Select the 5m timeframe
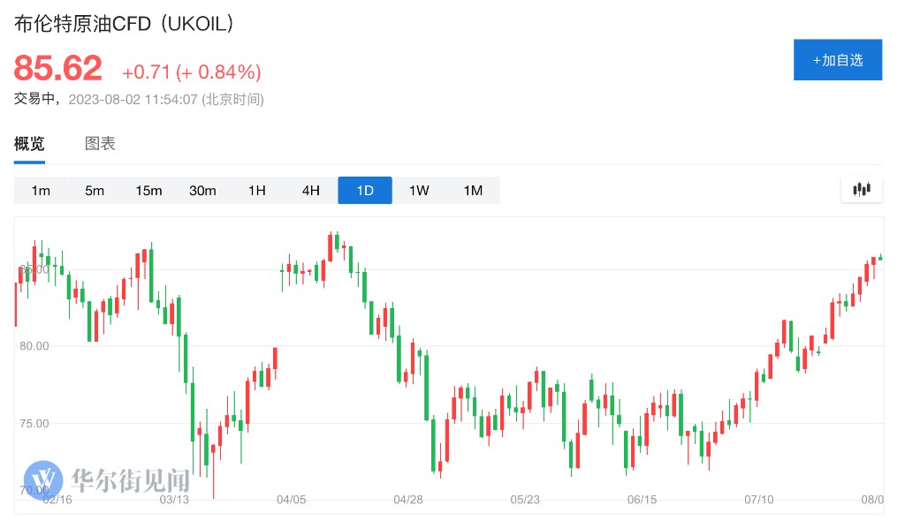The width and height of the screenshot is (905, 528). click(x=95, y=191)
